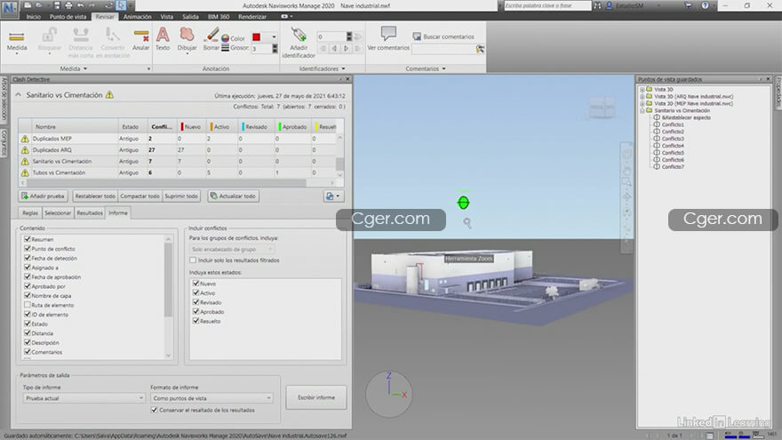Image resolution: width=782 pixels, height=440 pixels.
Task: Expand the Medida panel dropdown
Action: tap(84, 68)
